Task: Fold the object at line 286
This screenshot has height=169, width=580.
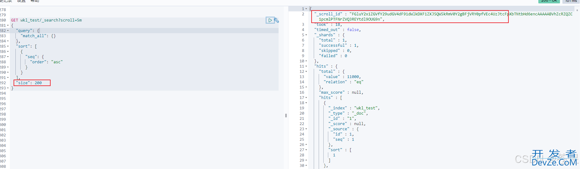Action: [x=8, y=52]
